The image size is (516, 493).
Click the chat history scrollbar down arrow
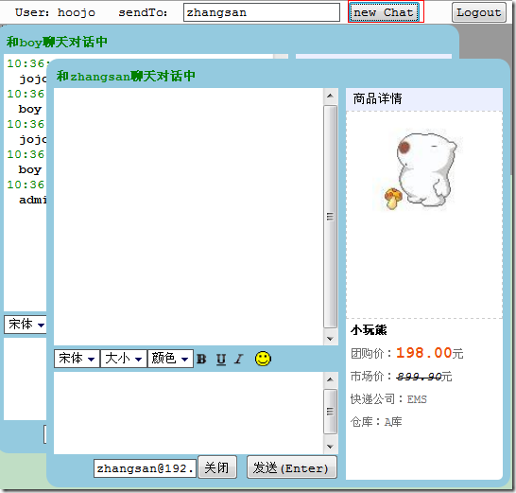pos(331,339)
